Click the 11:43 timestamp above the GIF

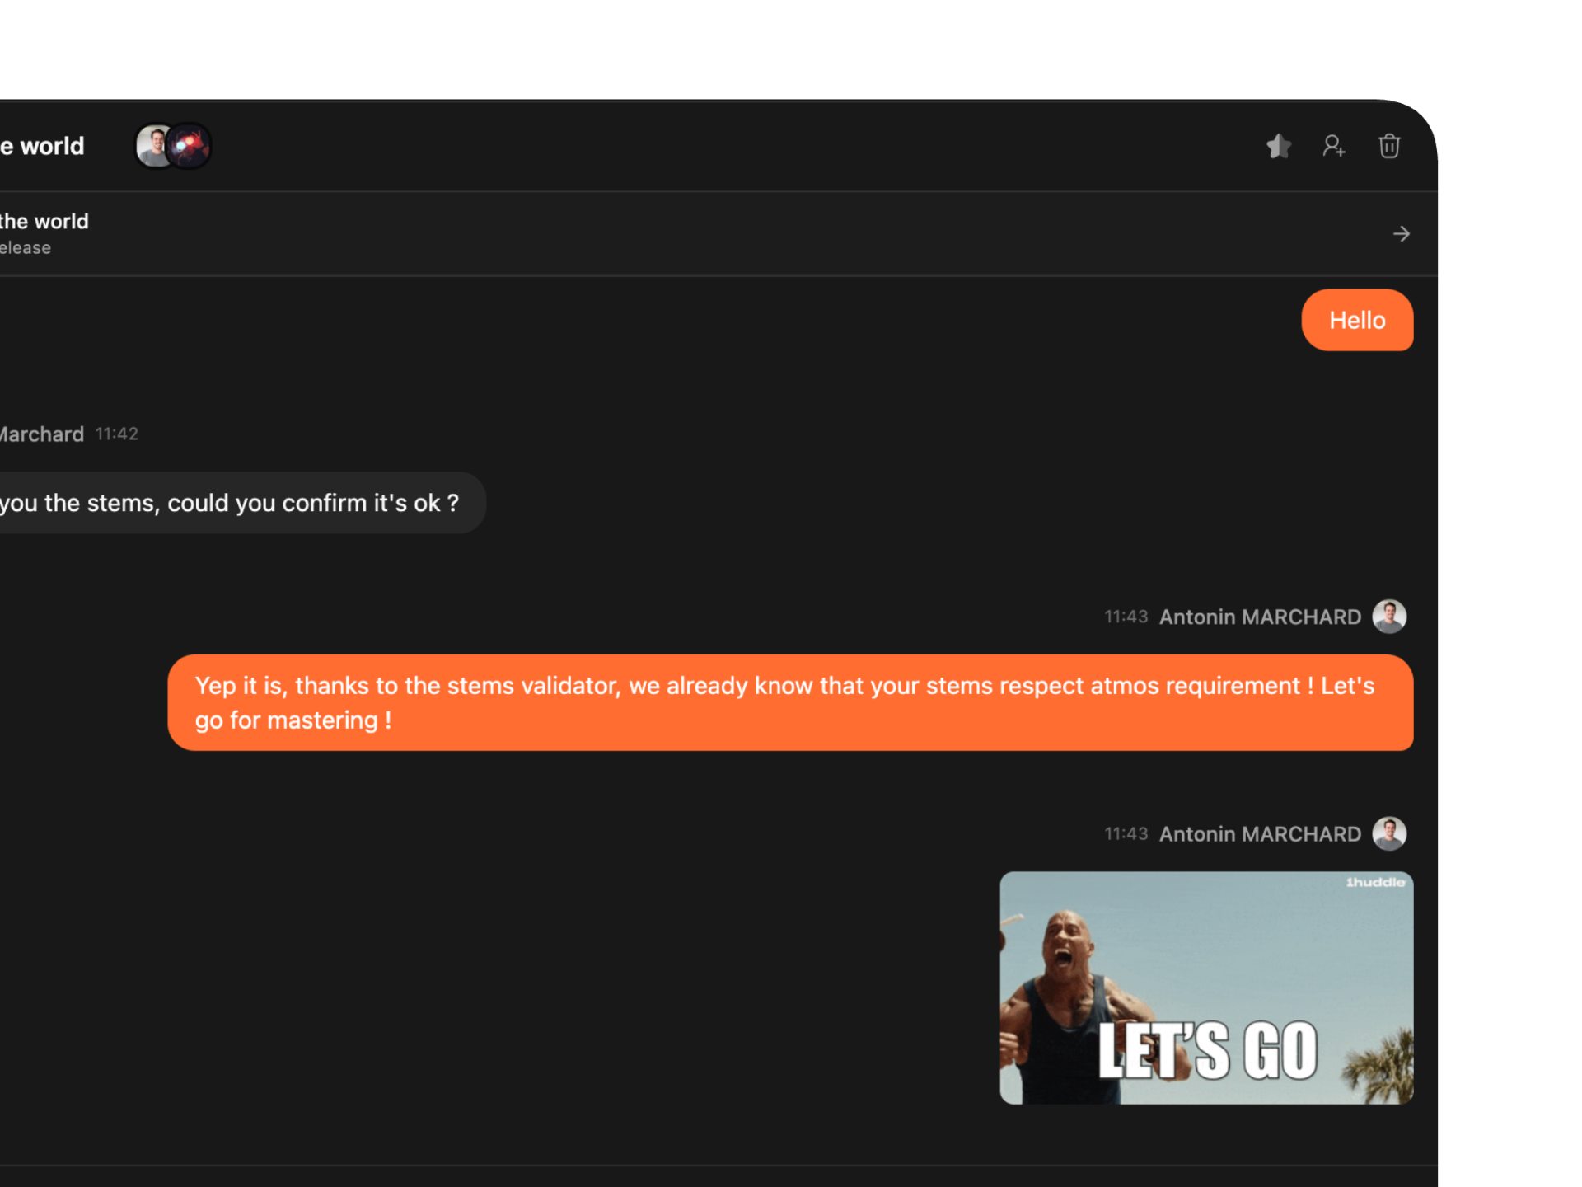click(1126, 833)
